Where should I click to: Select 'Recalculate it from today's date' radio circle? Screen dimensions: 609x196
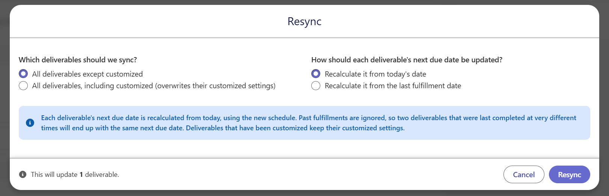click(x=316, y=74)
